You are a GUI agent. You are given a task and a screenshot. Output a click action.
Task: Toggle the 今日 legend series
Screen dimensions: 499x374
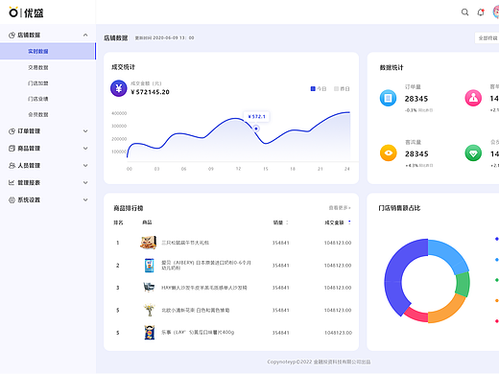(319, 89)
